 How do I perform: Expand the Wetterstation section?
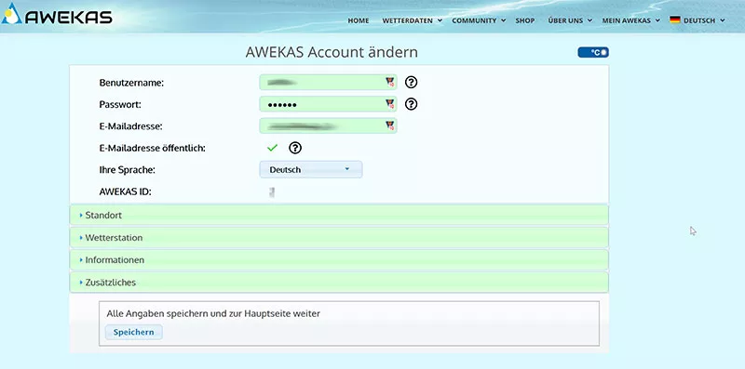(339, 238)
